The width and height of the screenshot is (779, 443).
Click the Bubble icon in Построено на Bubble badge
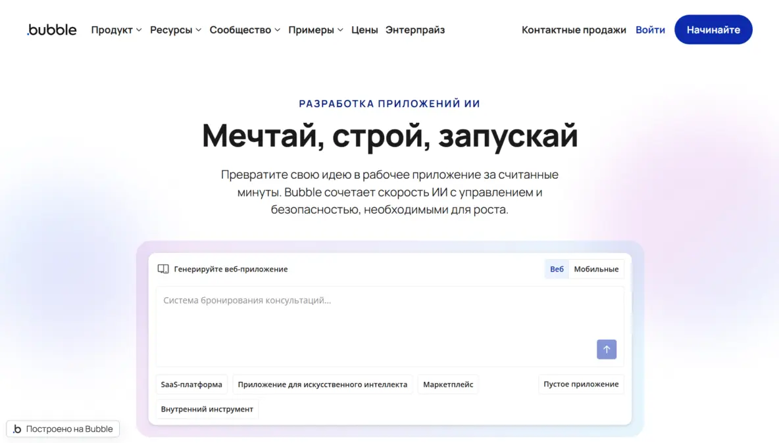17,429
